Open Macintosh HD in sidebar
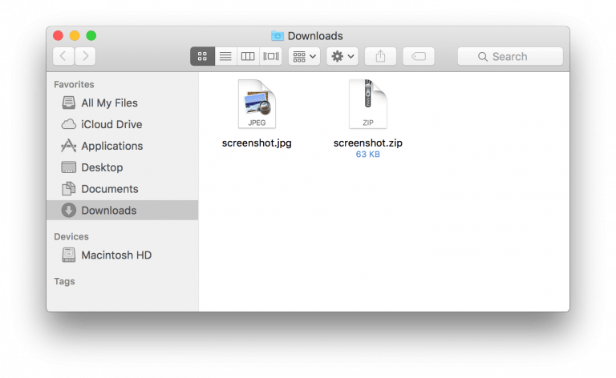 tap(122, 255)
